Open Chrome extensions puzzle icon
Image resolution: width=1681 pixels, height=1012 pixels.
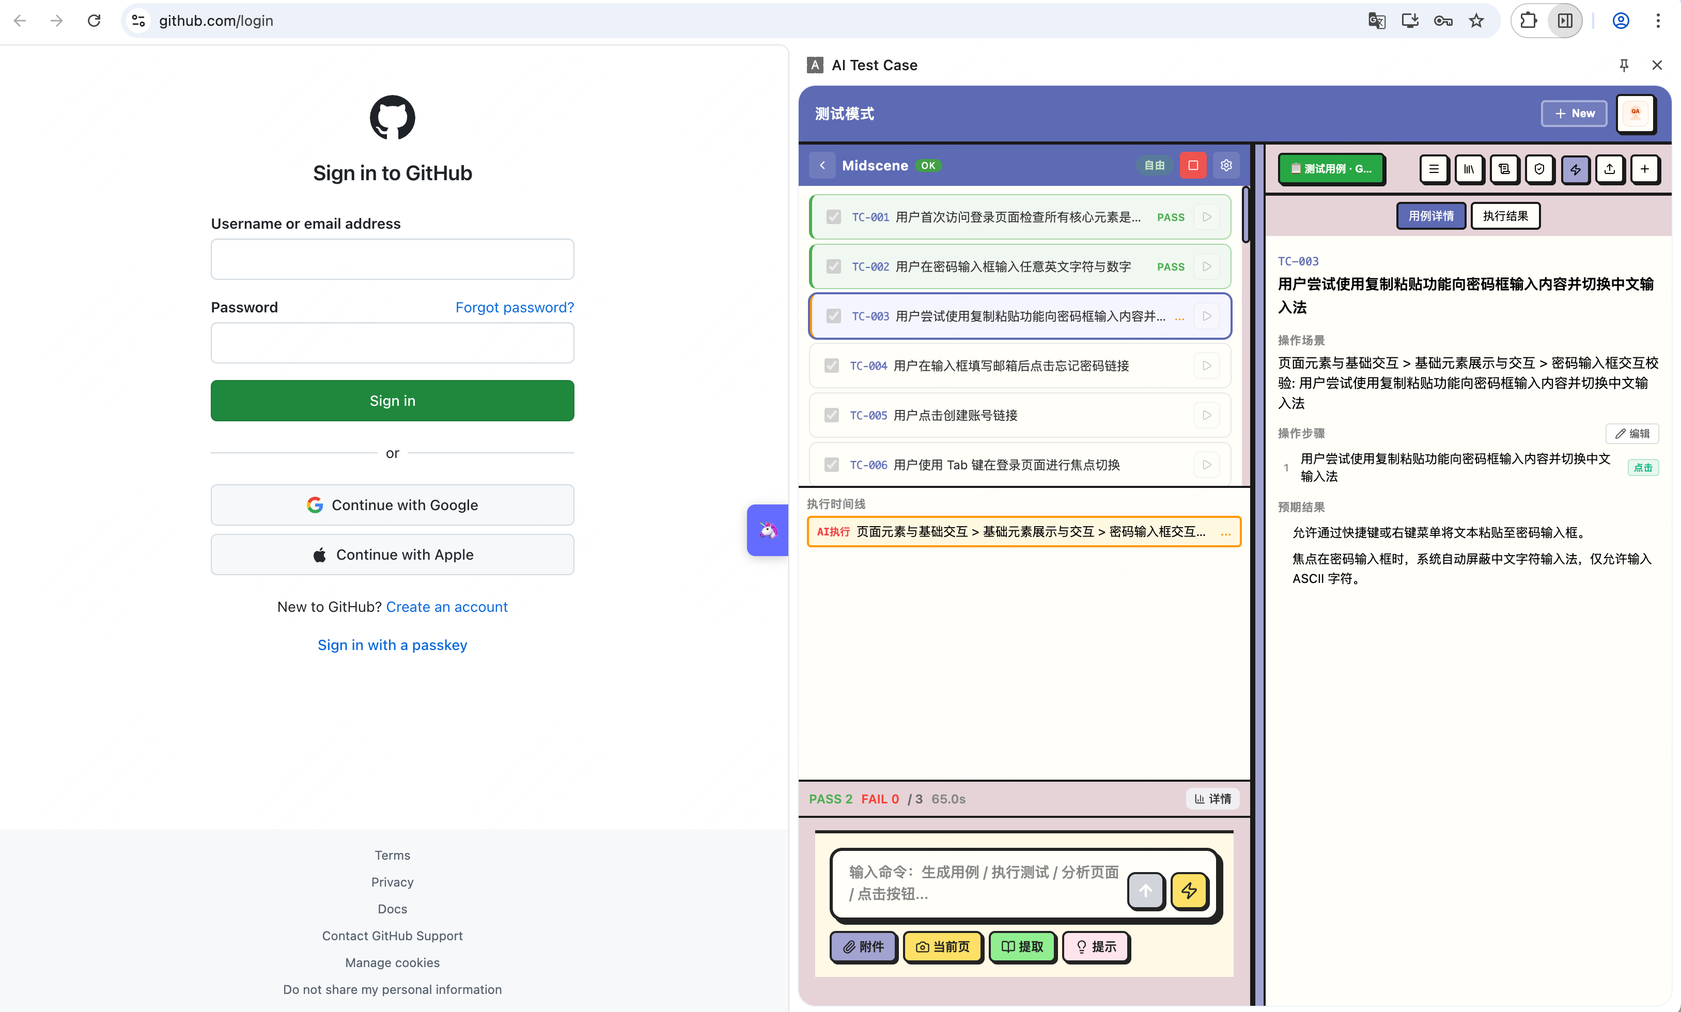tap(1529, 21)
